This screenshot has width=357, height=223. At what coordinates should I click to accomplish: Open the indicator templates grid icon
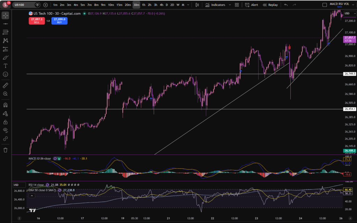[x=237, y=5]
